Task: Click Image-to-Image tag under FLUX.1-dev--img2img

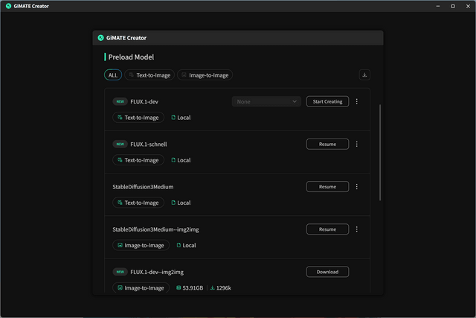Action: (141, 287)
